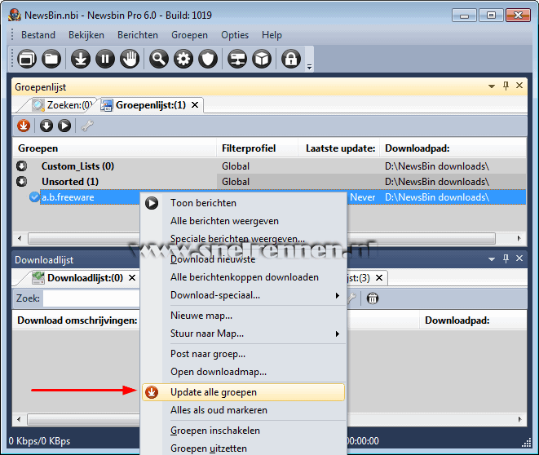
Task: Toggle pin on Downloadlijst panel
Action: 506,258
